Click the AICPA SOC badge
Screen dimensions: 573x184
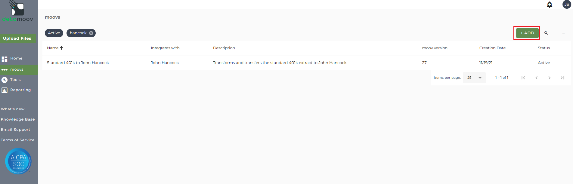(x=18, y=161)
